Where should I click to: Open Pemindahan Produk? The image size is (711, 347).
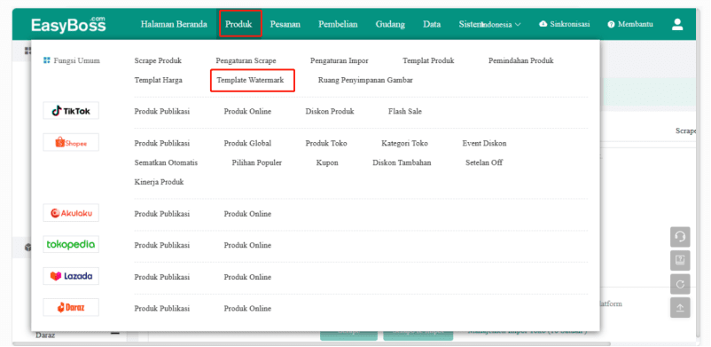point(521,60)
